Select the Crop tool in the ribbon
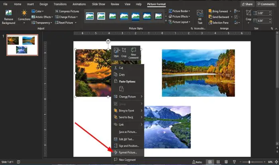This screenshot has height=165, width=279. tap(249, 16)
